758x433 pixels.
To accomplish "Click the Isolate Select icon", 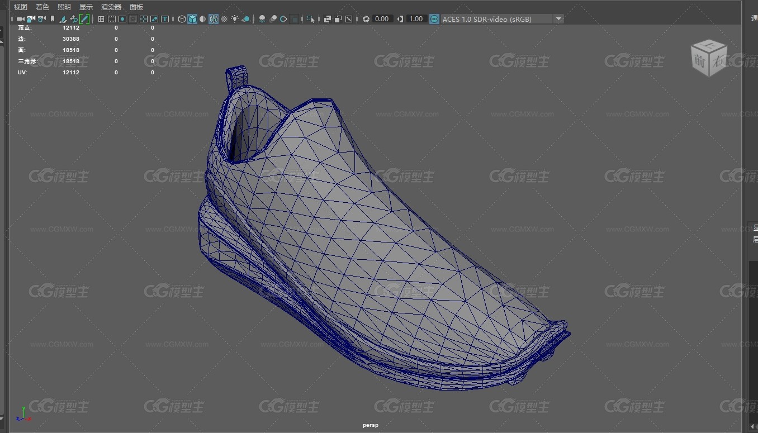I will click(x=310, y=19).
